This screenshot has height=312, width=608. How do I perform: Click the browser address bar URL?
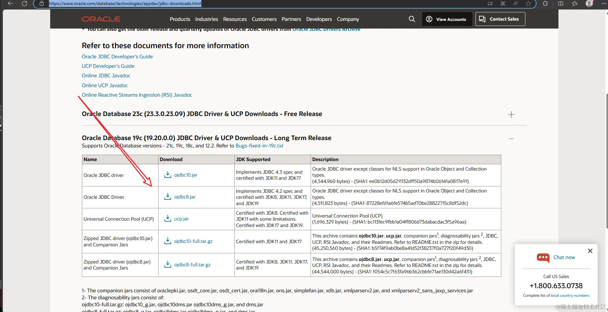pyautogui.click(x=125, y=3)
